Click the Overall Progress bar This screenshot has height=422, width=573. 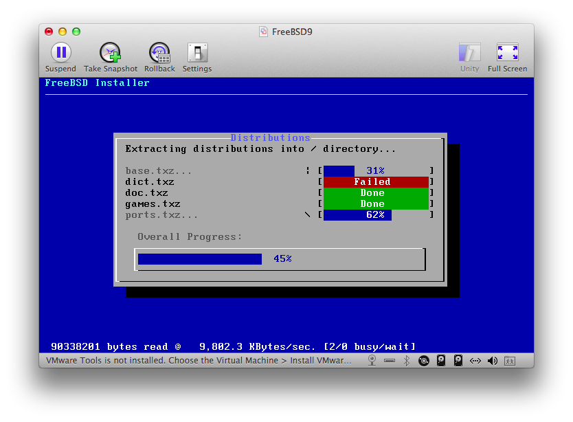point(280,259)
